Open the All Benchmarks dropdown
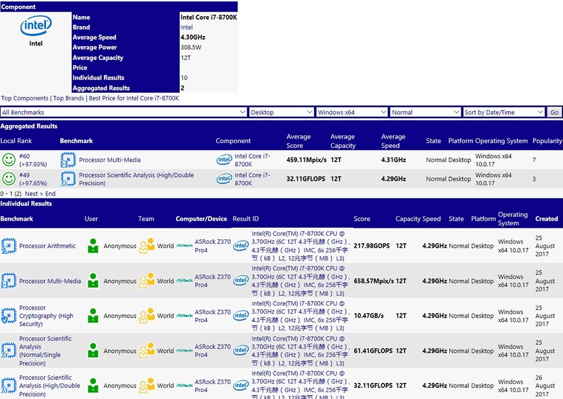This screenshot has width=563, height=399. pyautogui.click(x=124, y=112)
